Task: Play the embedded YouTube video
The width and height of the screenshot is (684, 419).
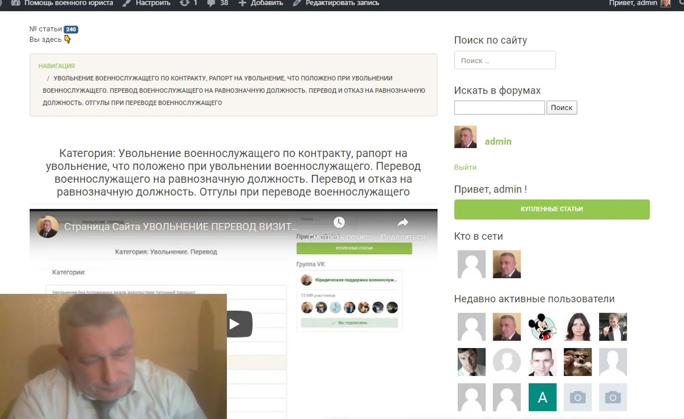Action: [238, 324]
